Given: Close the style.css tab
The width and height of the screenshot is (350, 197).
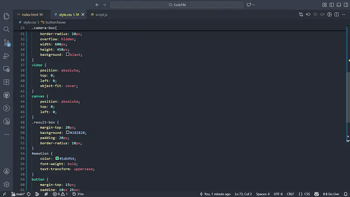Looking at the screenshot, I should [x=83, y=14].
